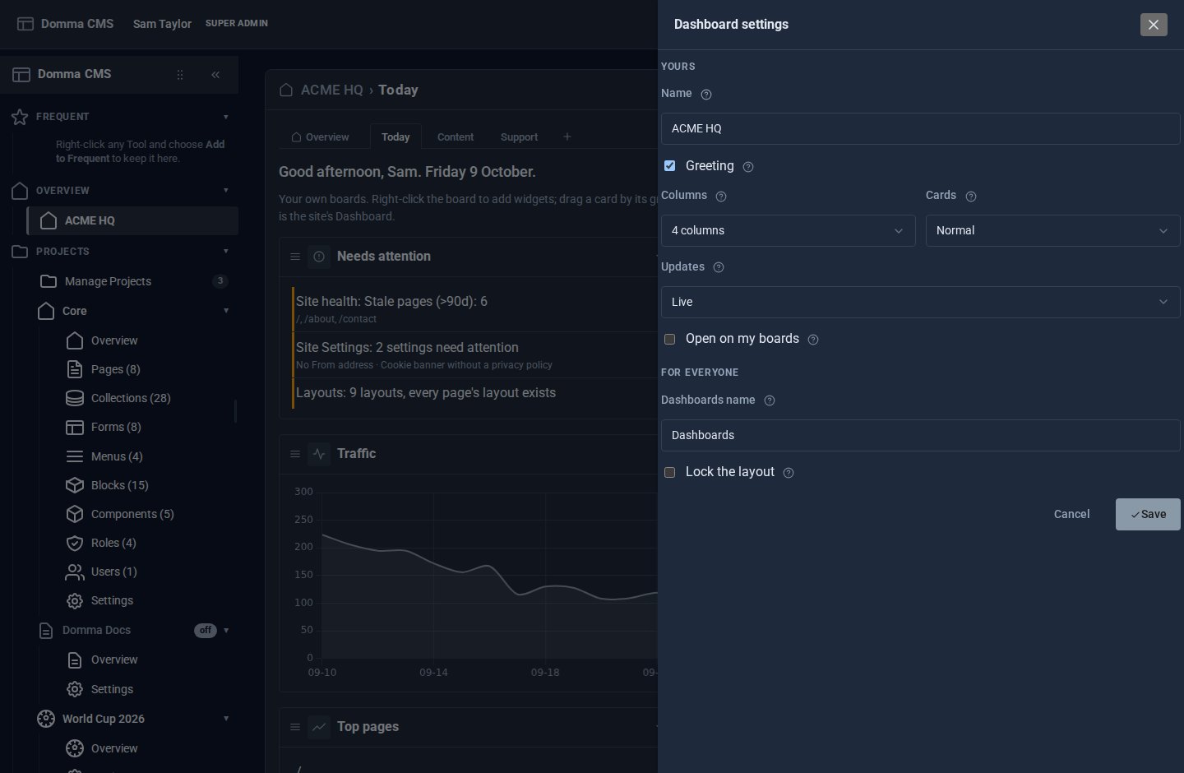Screen dimensions: 1184x773
Task: Uncheck the Greeting checkbox
Action: [670, 166]
